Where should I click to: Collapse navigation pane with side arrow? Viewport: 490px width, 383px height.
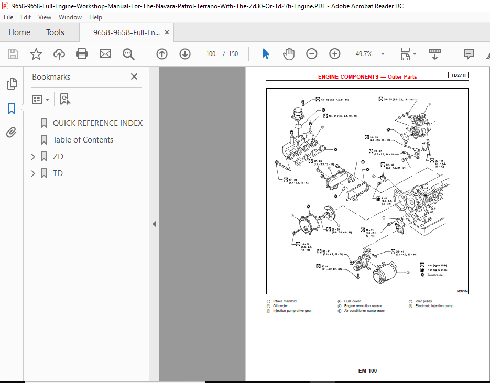(x=154, y=224)
